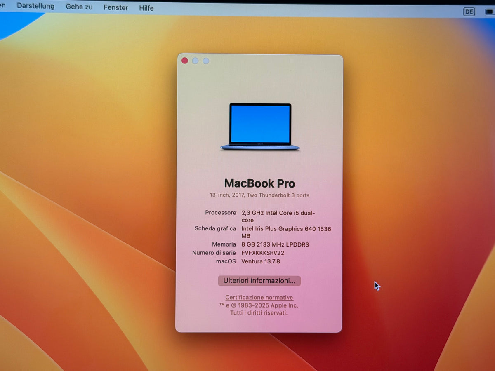The height and width of the screenshot is (371, 495).
Task: Click the MacBook Pro title text
Action: click(x=259, y=183)
